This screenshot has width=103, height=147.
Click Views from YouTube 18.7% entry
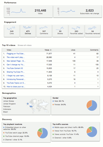(64, 131)
